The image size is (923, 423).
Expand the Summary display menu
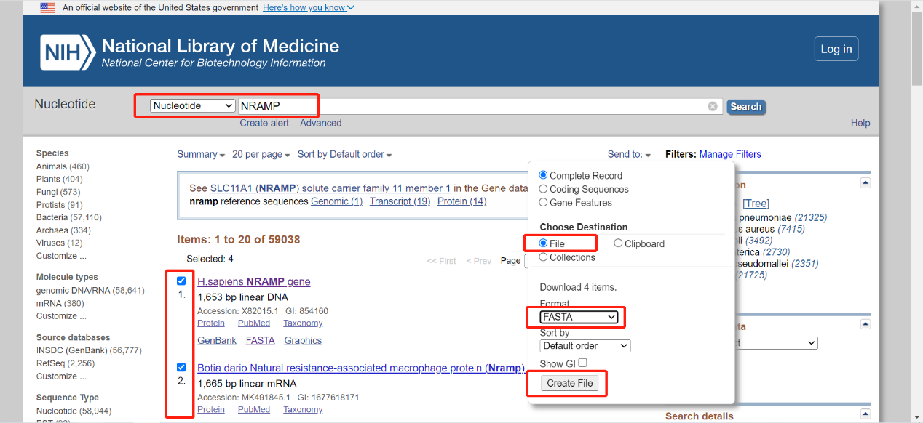(201, 154)
